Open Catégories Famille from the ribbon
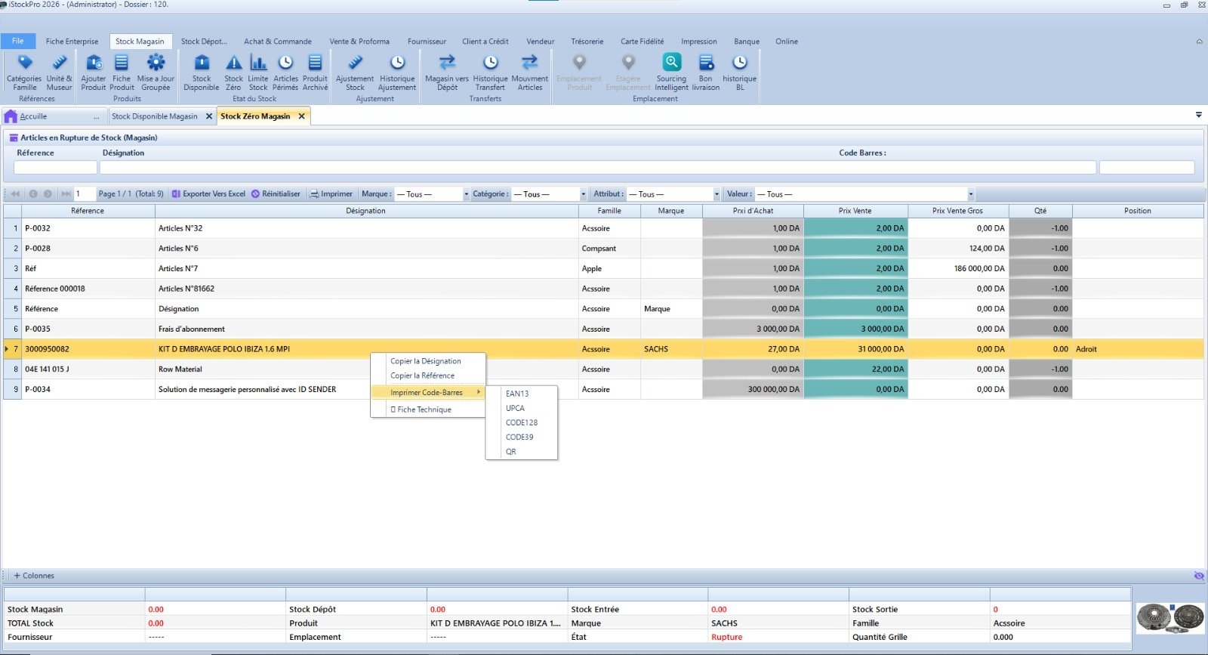Screen dimensions: 1208x655 [x=24, y=73]
